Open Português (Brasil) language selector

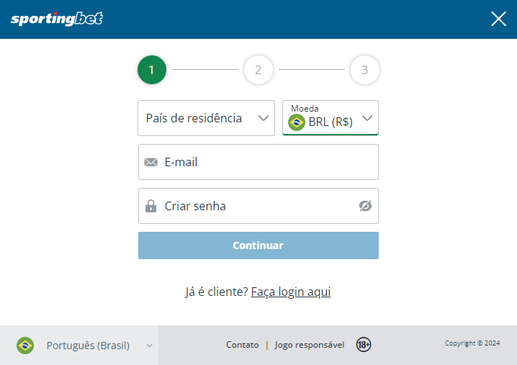[x=88, y=346]
